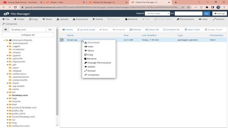Open Settings in the File Manager header
The width and height of the screenshot is (228, 128).
(219, 14)
